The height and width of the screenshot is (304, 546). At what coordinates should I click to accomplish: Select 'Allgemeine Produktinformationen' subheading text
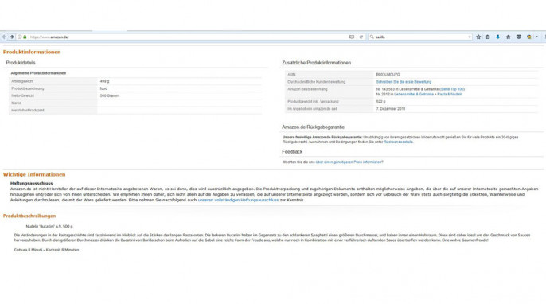click(x=38, y=73)
